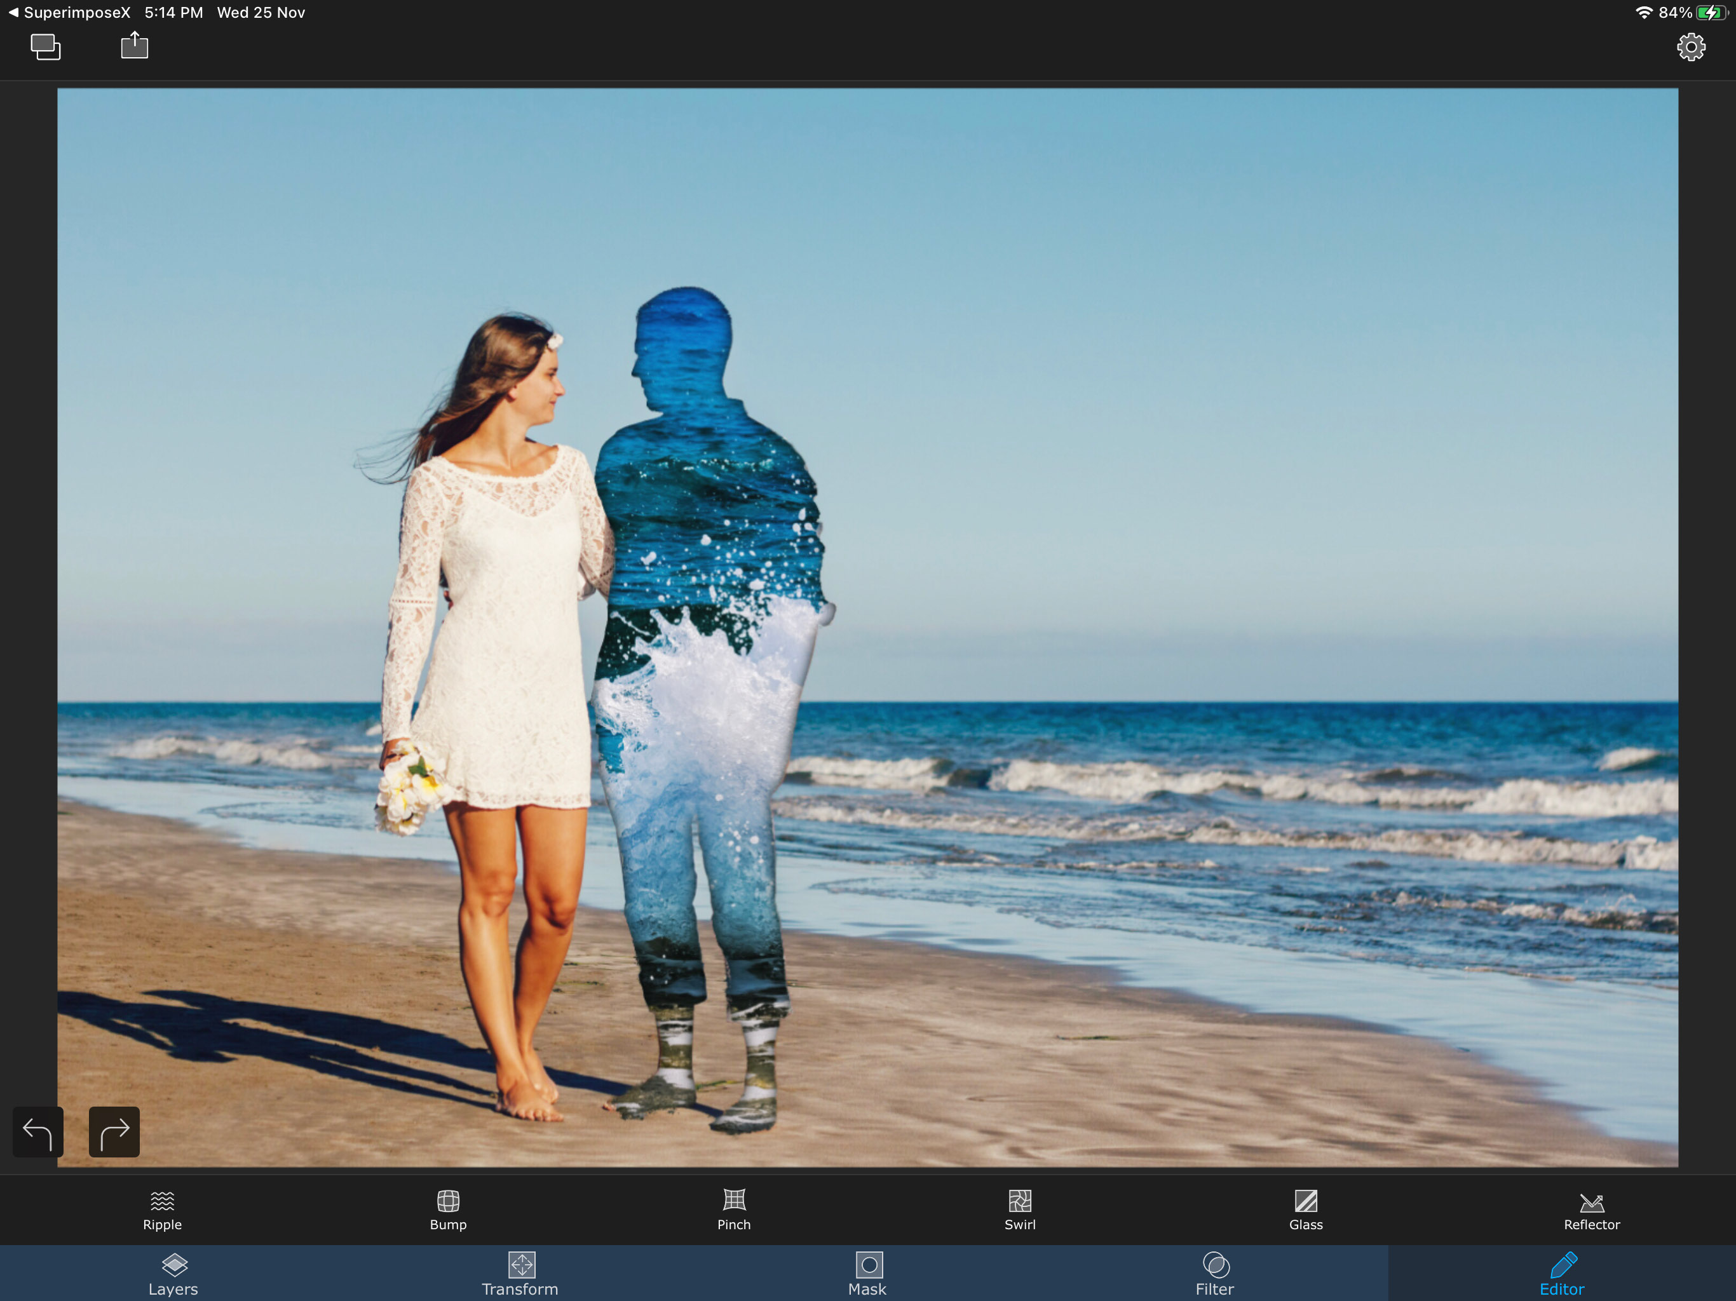Tap the redo arrow button

coord(114,1131)
